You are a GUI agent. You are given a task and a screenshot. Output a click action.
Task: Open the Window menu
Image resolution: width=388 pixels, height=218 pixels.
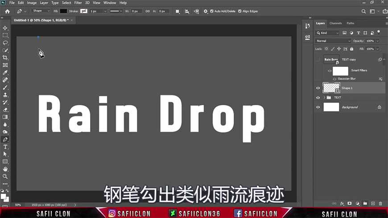110,3
